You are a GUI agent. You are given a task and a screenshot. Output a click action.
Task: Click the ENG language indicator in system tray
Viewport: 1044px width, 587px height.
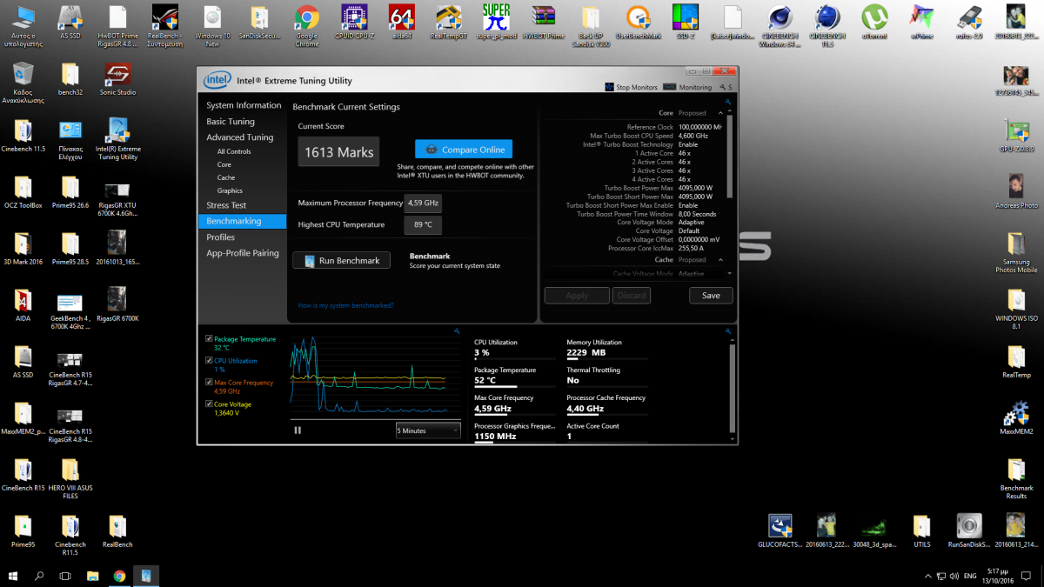pos(969,576)
